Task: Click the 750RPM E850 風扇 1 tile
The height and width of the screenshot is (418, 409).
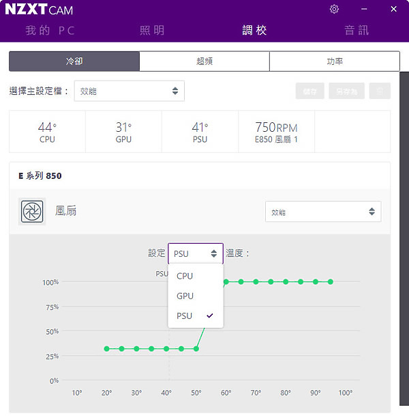Action: [276, 132]
